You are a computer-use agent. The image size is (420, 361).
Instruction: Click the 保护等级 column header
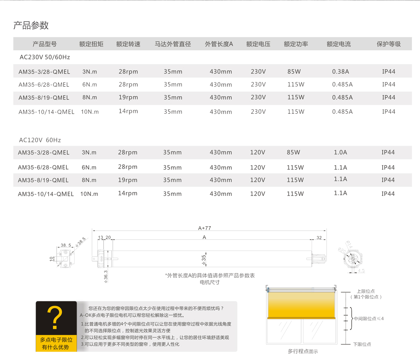pos(388,44)
